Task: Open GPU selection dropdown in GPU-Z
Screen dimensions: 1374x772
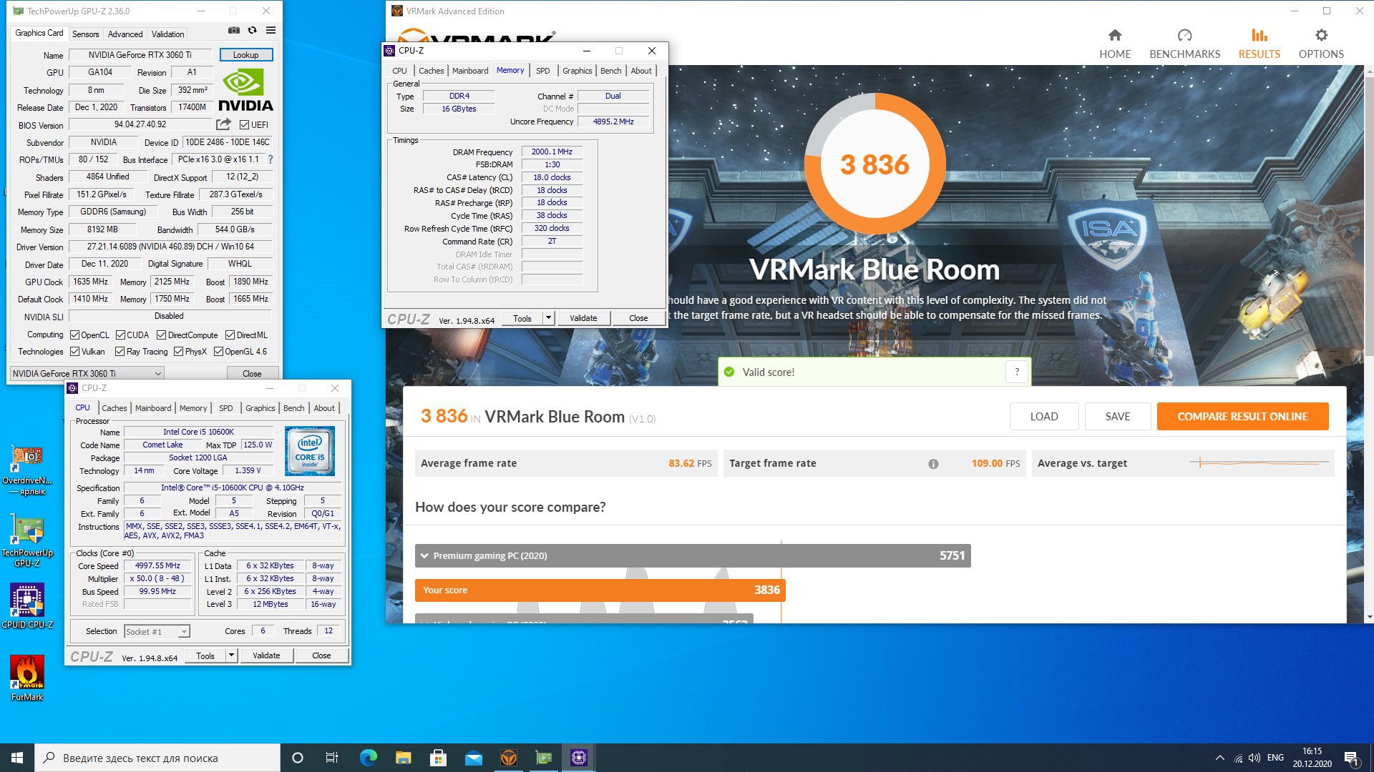Action: click(x=87, y=374)
